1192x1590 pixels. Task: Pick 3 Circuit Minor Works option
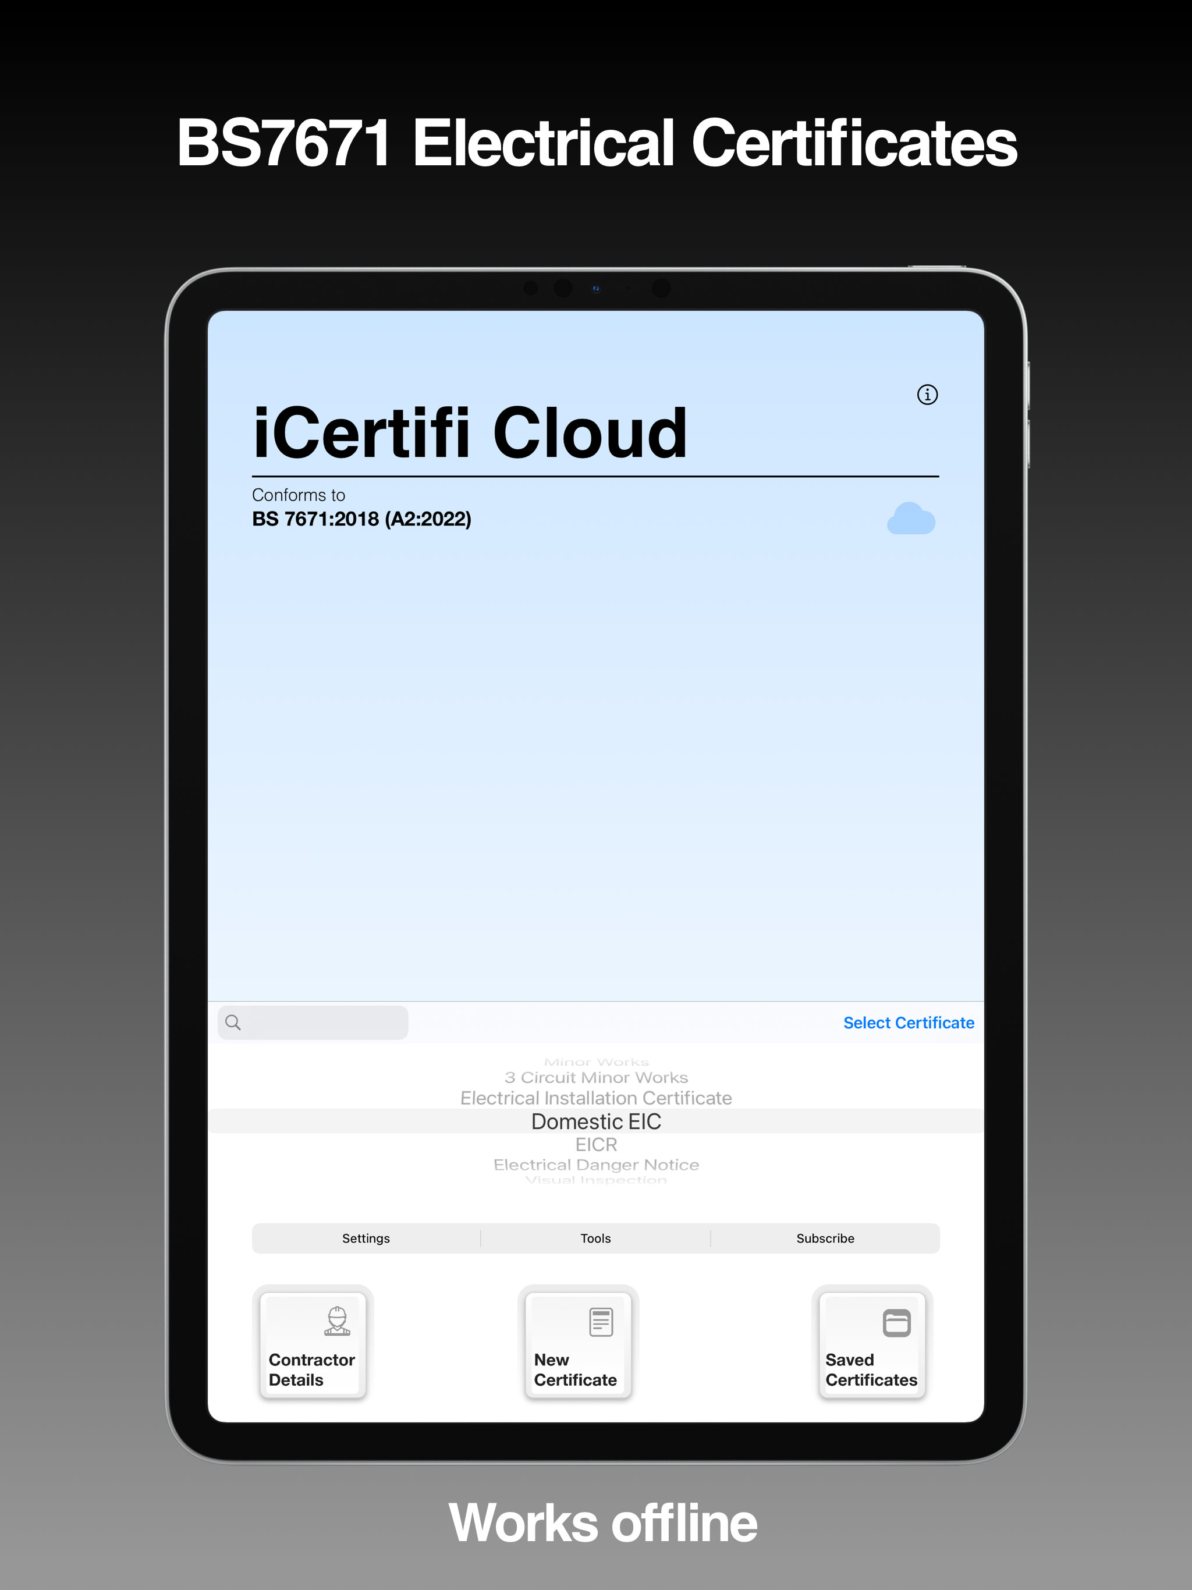[x=596, y=1077]
